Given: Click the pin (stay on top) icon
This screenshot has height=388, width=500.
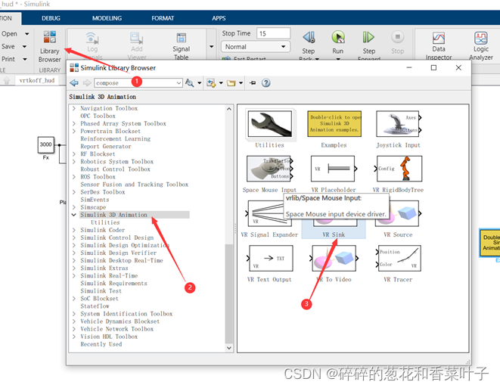Looking at the screenshot, I should (253, 83).
